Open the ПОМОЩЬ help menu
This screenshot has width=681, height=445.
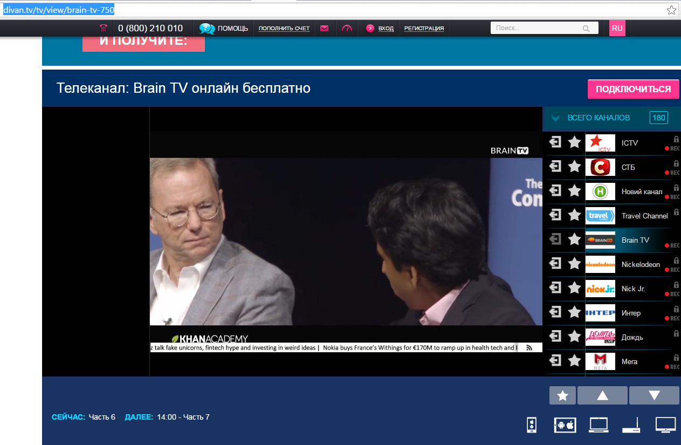pos(224,28)
